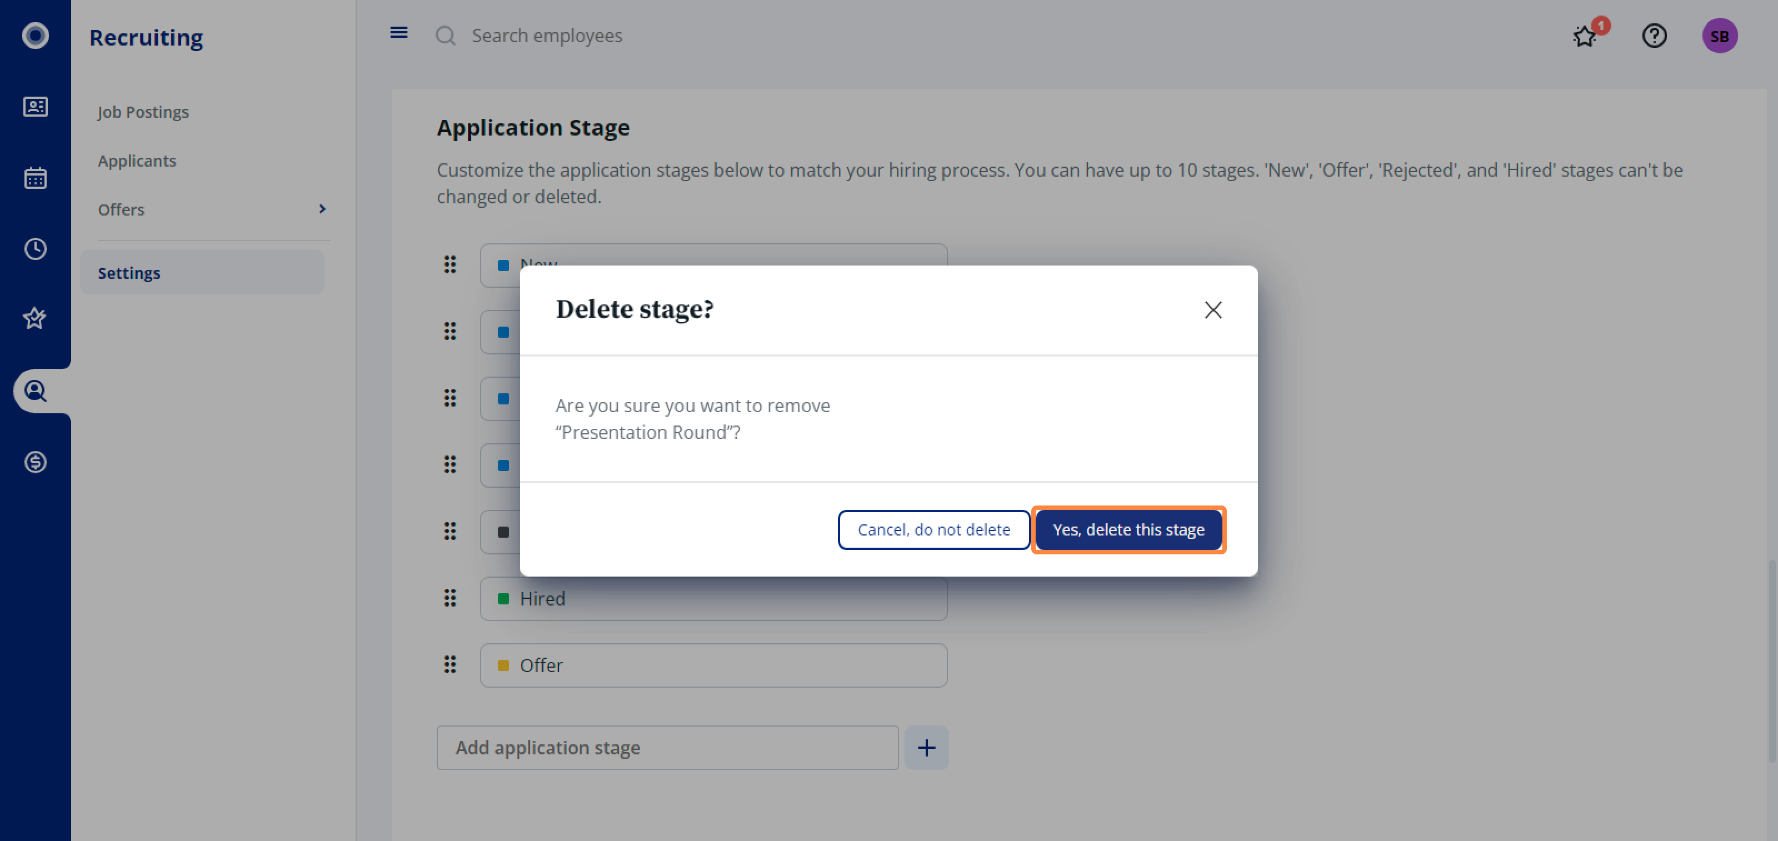The height and width of the screenshot is (841, 1778).
Task: Expand the Offers chevron arrow
Action: pos(322,209)
